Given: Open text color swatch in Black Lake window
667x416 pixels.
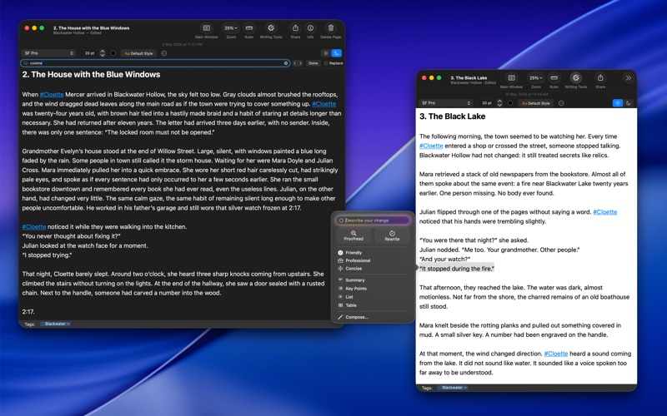Looking at the screenshot, I should 510,103.
